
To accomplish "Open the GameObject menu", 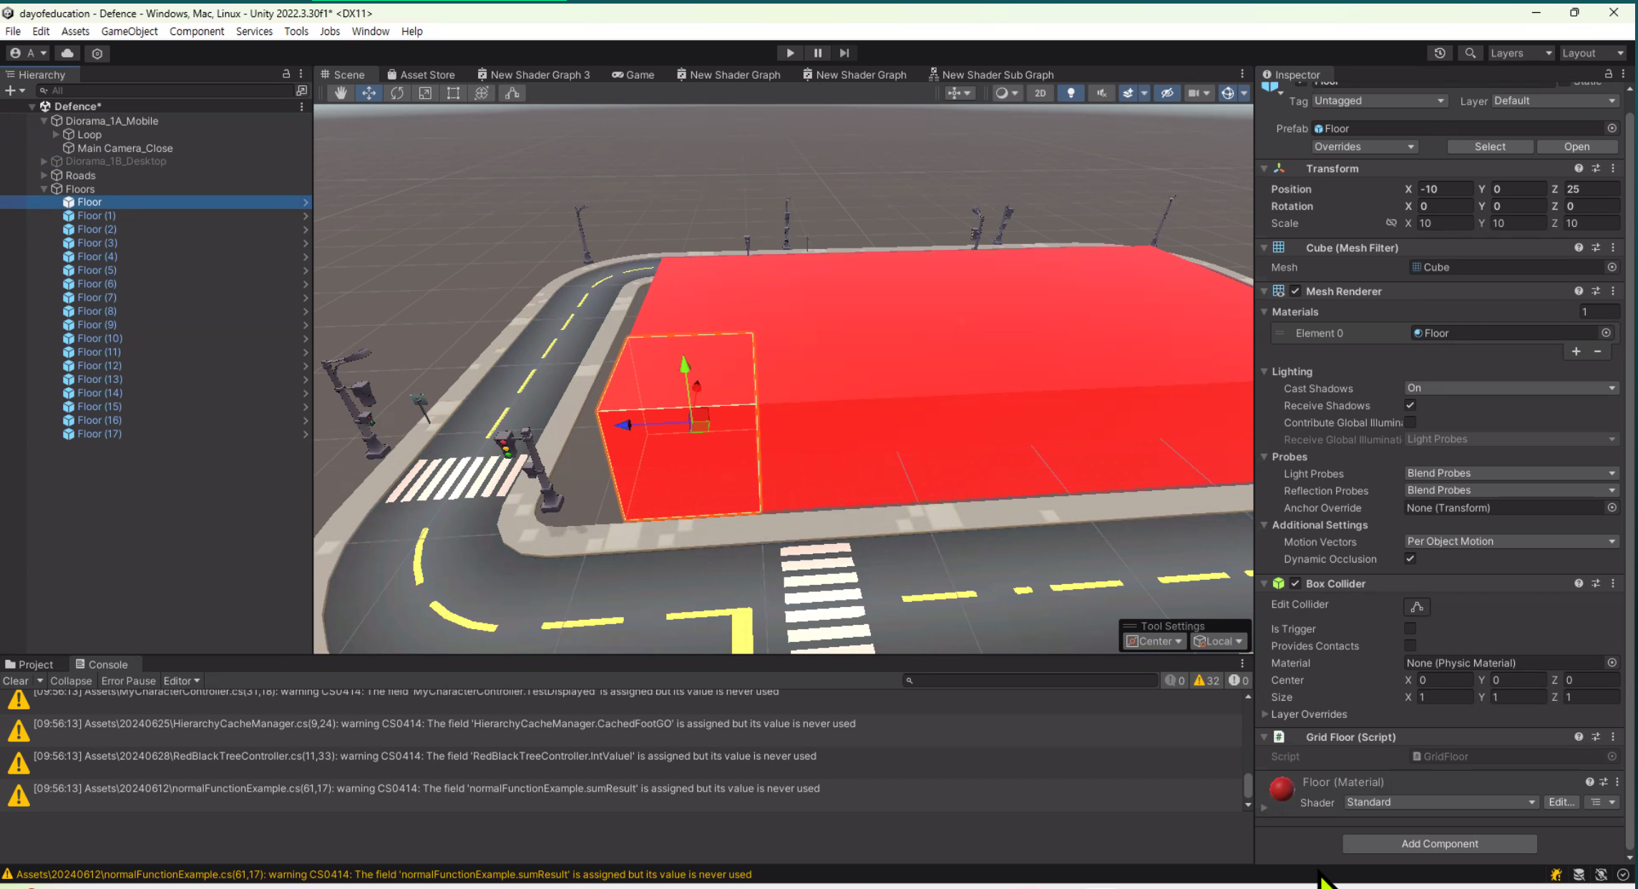I will tap(129, 31).
